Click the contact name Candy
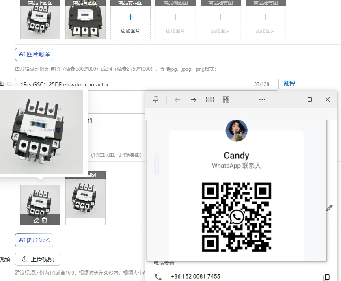Image resolution: width=341 pixels, height=281 pixels. (x=236, y=156)
